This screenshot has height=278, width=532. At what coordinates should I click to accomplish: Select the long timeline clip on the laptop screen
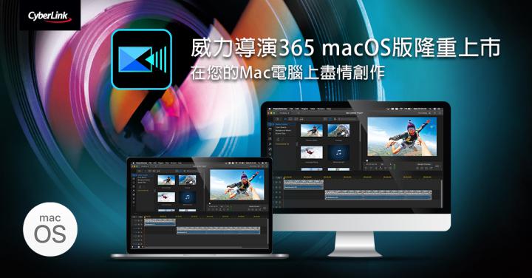218,231
